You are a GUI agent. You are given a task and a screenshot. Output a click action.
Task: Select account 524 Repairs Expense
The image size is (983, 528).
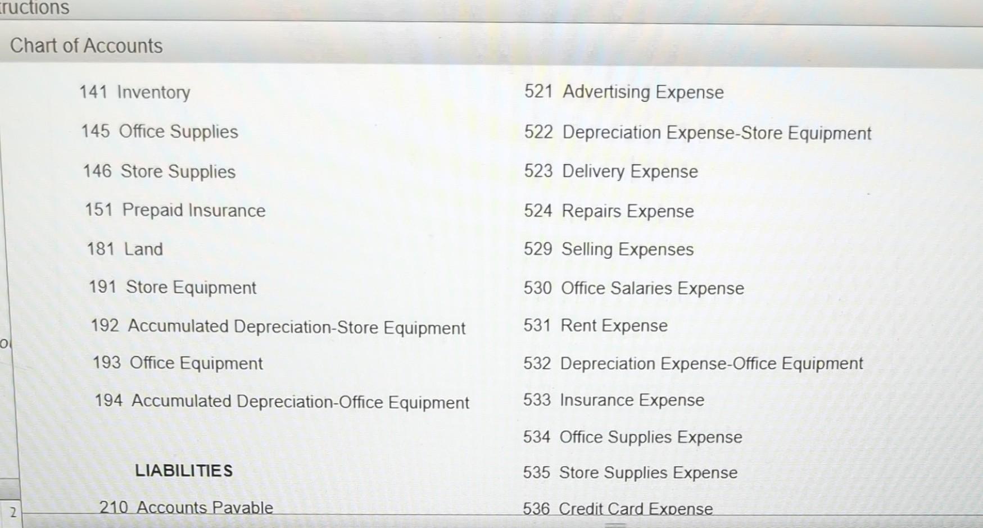click(x=608, y=211)
